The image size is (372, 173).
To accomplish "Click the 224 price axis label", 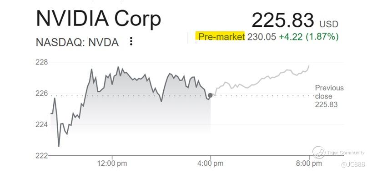I will (41, 124).
